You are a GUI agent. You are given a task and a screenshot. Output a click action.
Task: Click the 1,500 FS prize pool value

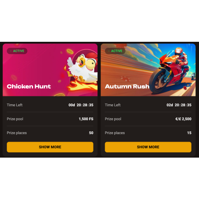86,119
